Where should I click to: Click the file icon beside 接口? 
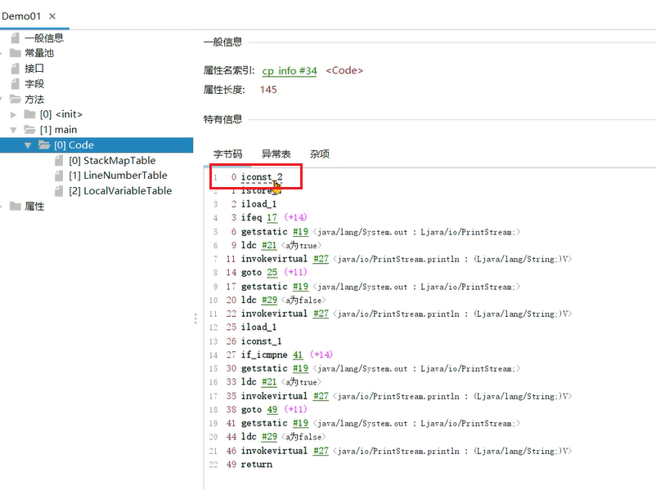pos(15,69)
